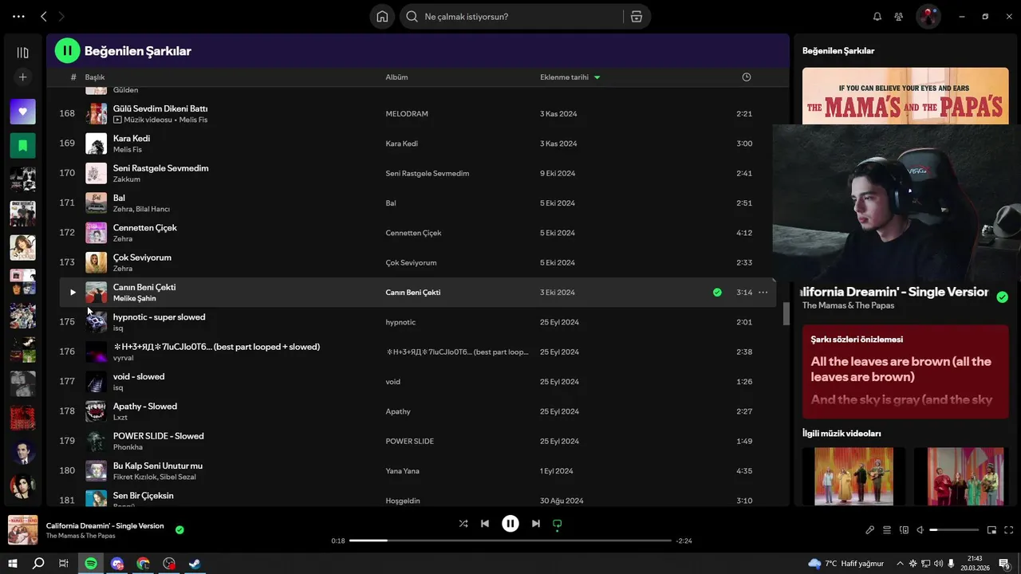Select song Bu Kalp Seni Unutur mu
The image size is (1021, 574).
158,466
